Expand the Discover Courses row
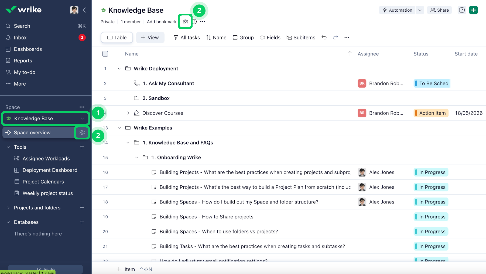The image size is (486, 274). coord(128,113)
